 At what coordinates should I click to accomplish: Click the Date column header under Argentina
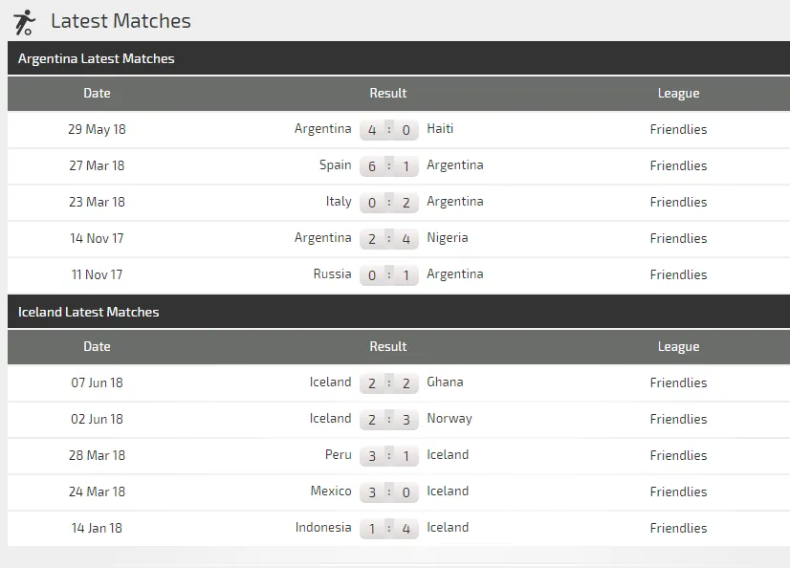(97, 93)
